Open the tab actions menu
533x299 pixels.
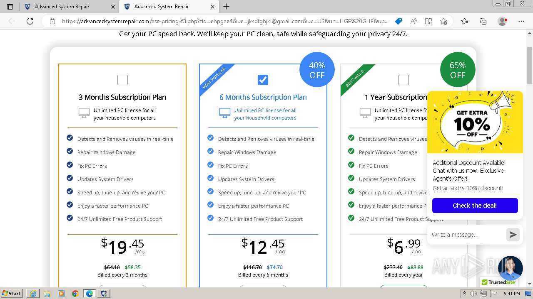[x=10, y=7]
